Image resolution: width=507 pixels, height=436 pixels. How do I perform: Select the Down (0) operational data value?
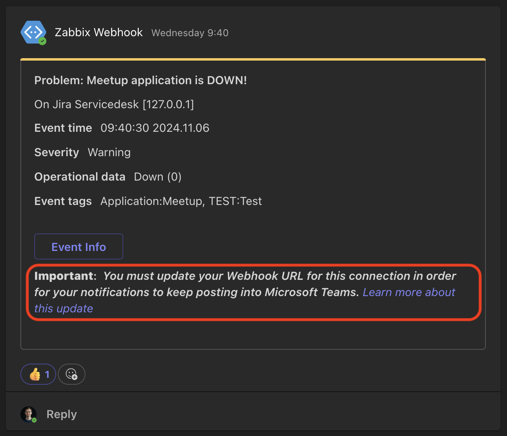pyautogui.click(x=158, y=177)
